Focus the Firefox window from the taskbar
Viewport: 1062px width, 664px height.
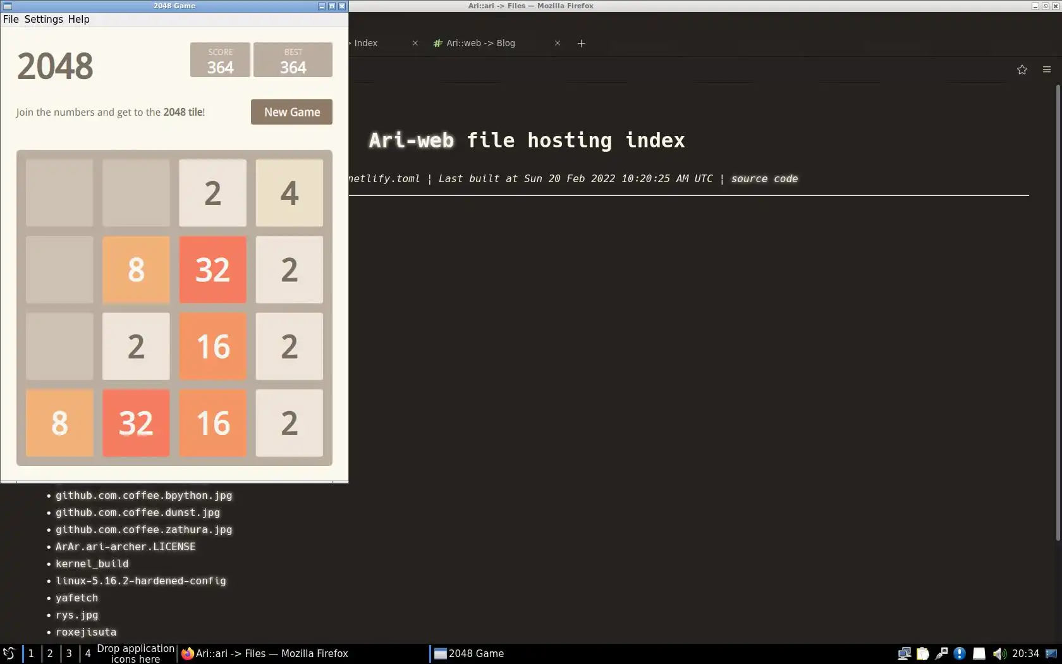click(x=303, y=653)
